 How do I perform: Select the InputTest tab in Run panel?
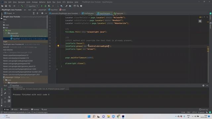pos(15,86)
